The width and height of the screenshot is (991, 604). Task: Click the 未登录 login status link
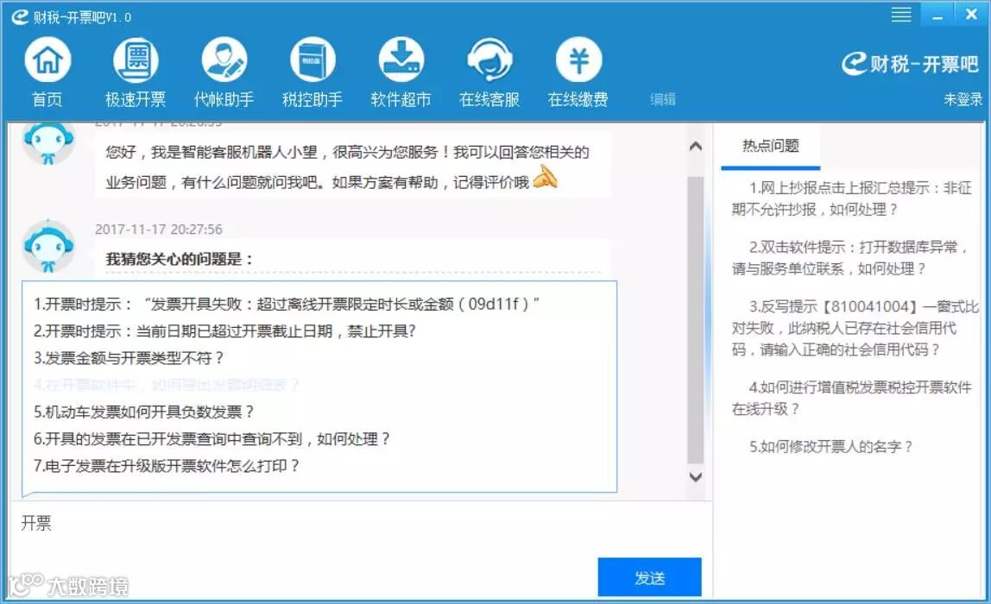click(x=963, y=99)
